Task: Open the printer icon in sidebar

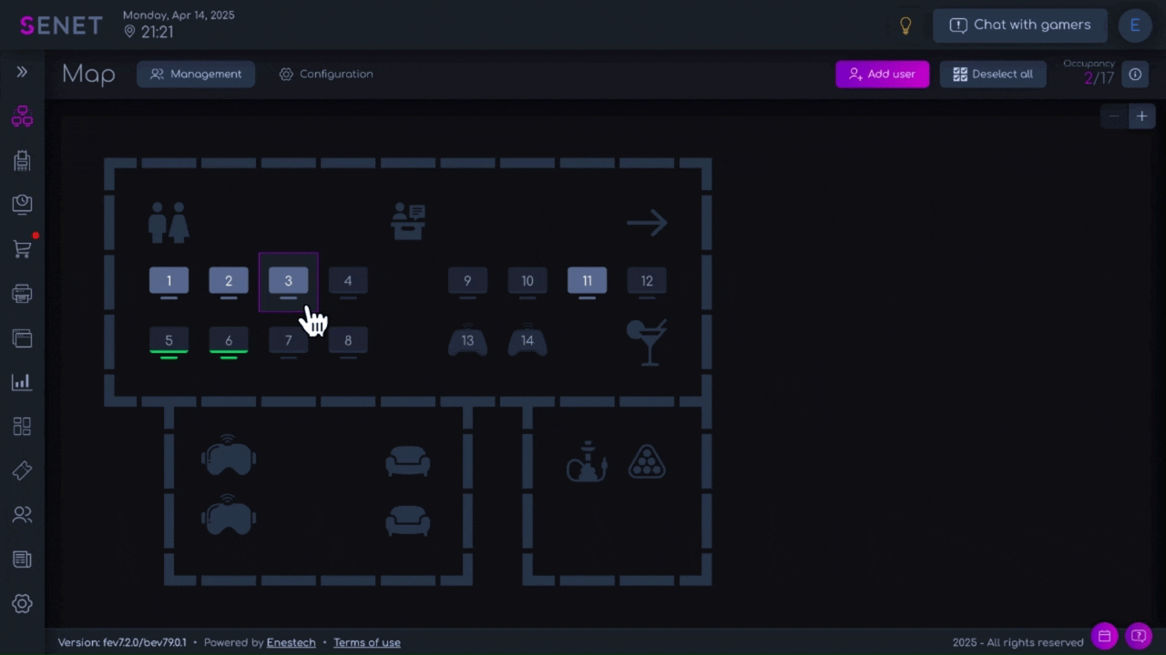Action: [x=22, y=294]
